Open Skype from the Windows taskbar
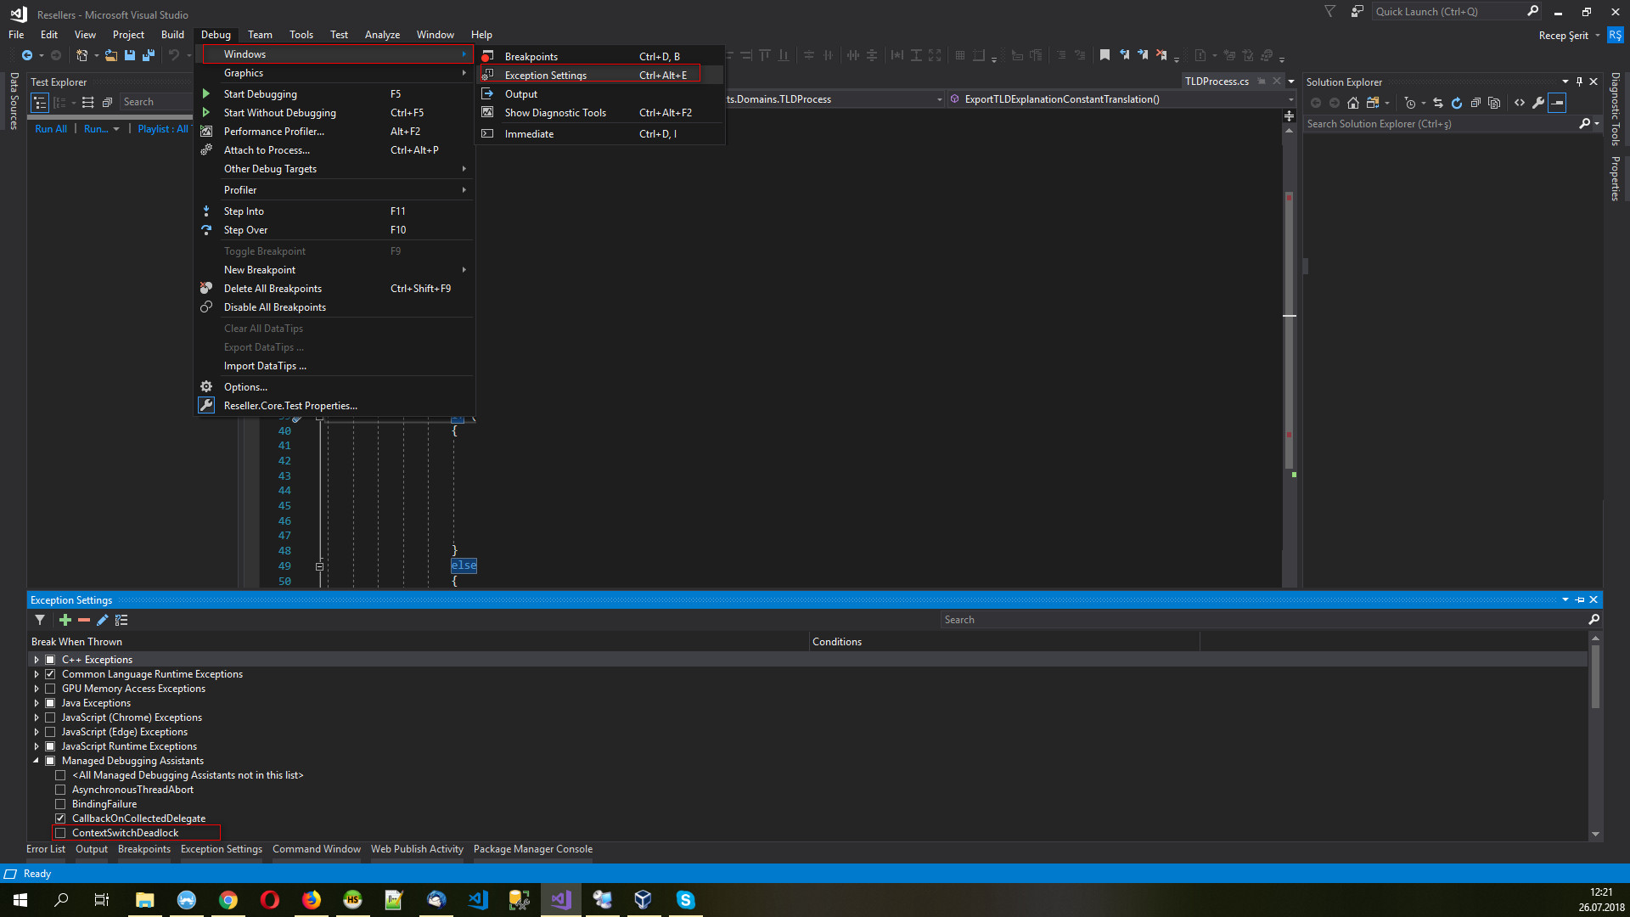 (686, 900)
